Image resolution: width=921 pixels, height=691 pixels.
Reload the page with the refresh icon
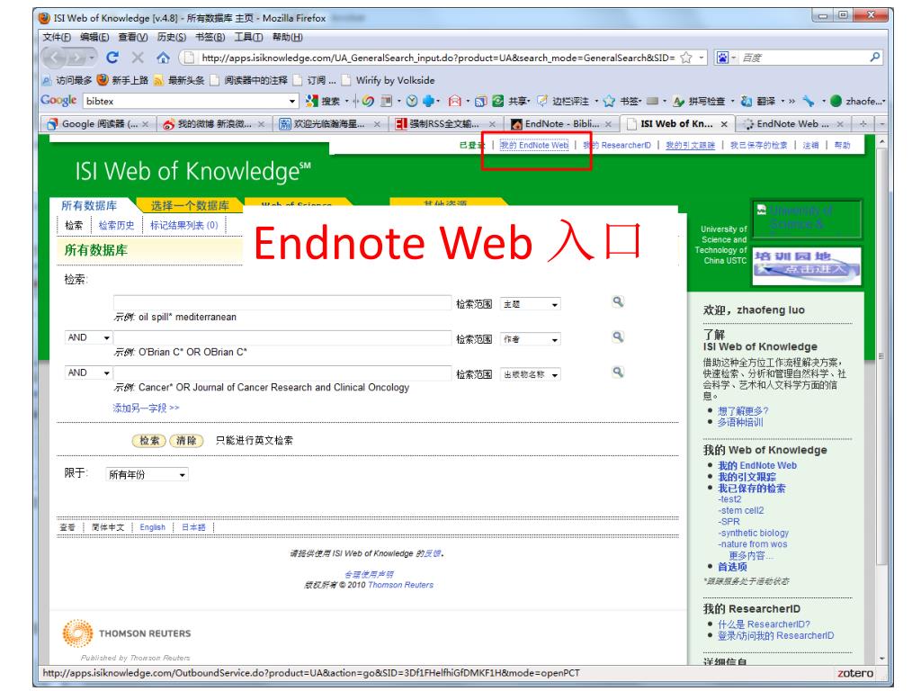coord(112,58)
